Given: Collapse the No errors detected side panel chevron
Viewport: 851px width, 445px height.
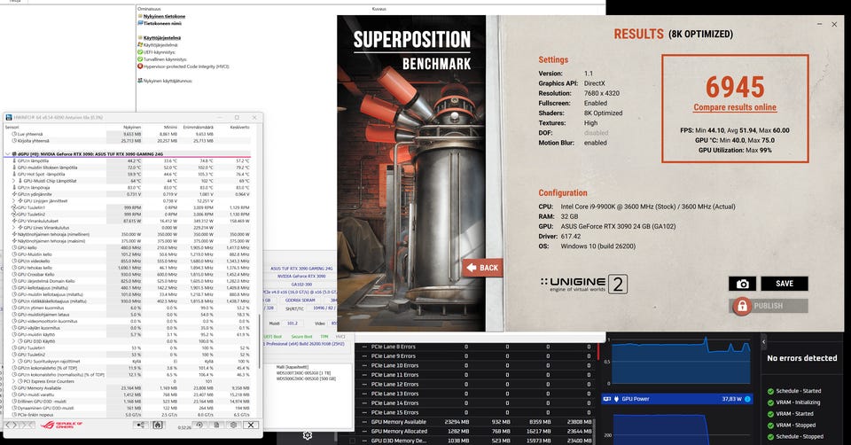Looking at the screenshot, I should (x=763, y=342).
